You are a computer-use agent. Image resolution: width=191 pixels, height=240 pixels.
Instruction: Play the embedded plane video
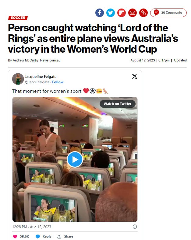tap(75, 159)
